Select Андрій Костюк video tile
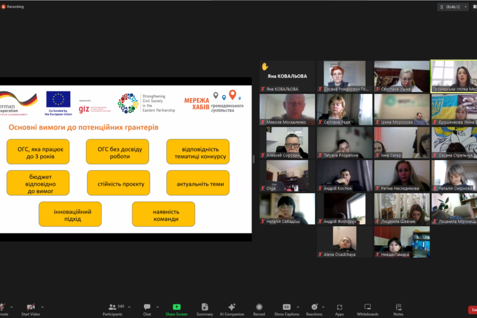 point(344,176)
